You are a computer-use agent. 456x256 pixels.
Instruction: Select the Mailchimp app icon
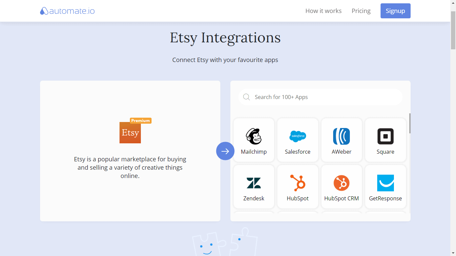254,136
